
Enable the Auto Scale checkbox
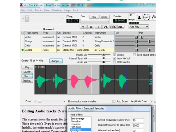(114, 101)
